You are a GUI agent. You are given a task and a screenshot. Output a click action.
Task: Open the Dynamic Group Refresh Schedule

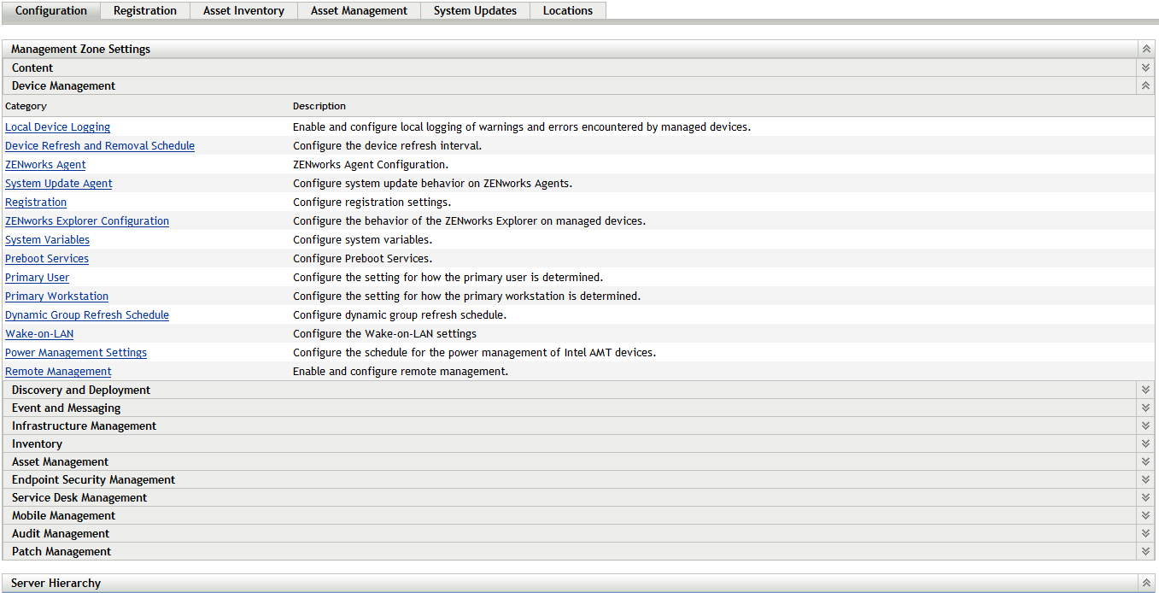[x=87, y=314]
